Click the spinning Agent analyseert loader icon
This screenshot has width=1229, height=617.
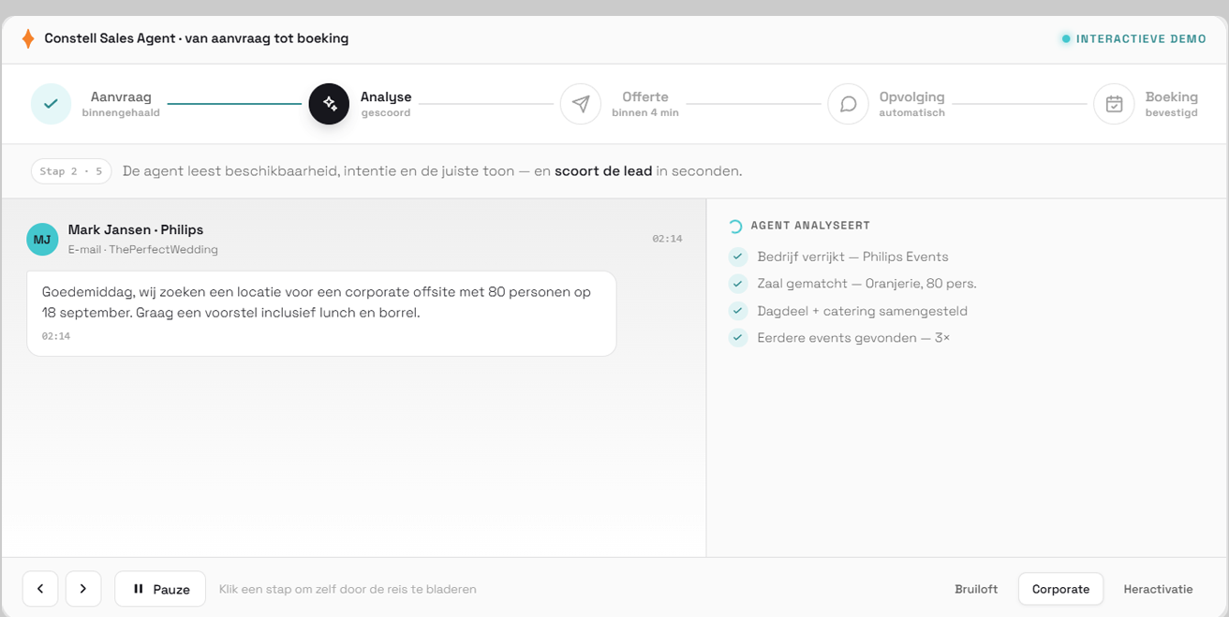click(735, 226)
